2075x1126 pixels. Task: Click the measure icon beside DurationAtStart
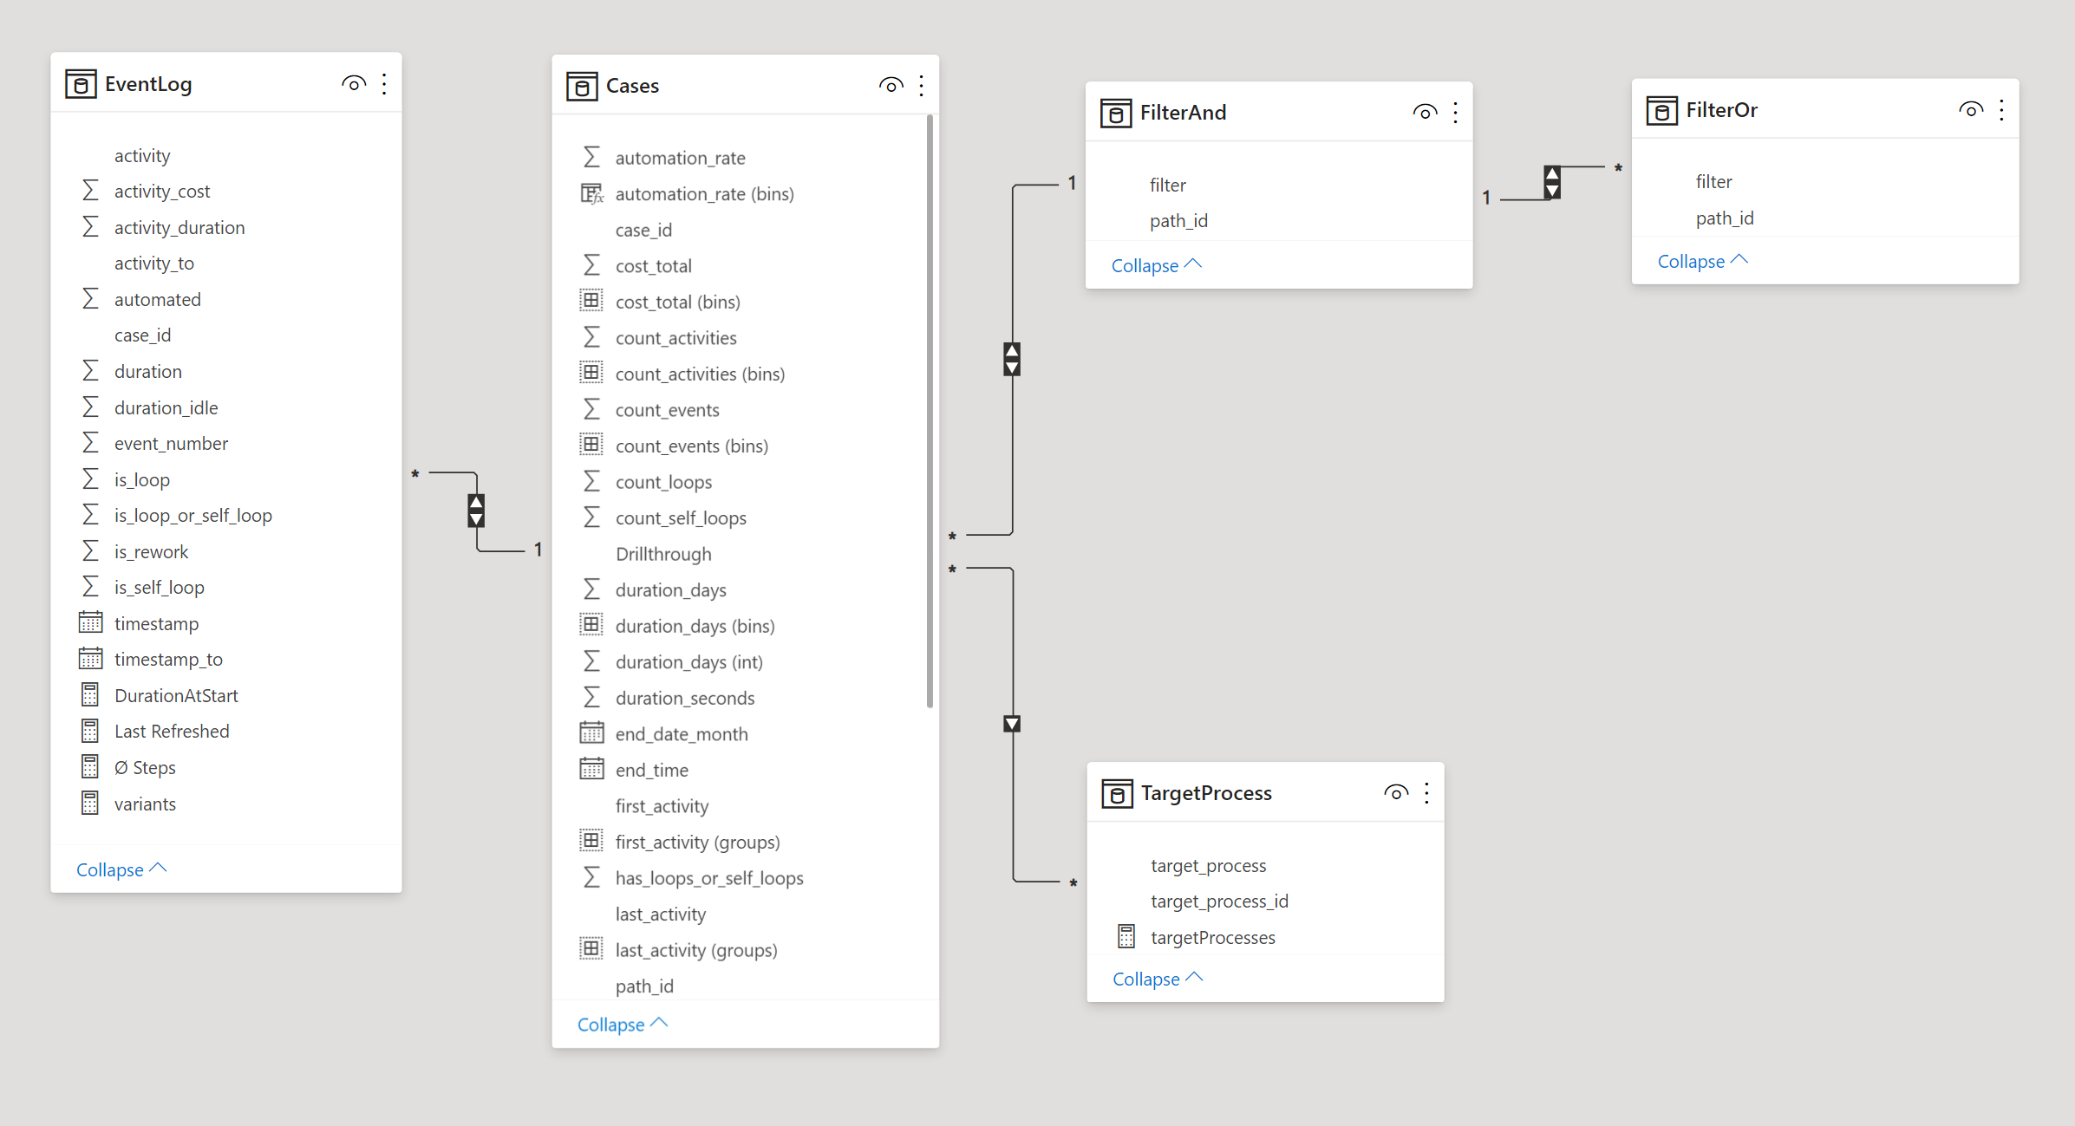click(90, 695)
